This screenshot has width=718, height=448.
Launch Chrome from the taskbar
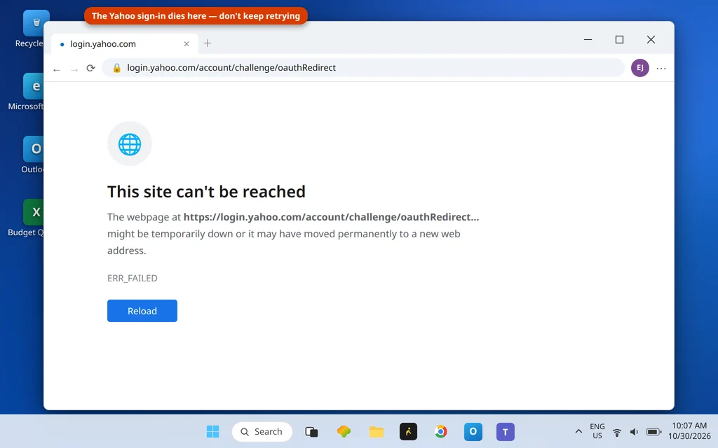tap(440, 431)
